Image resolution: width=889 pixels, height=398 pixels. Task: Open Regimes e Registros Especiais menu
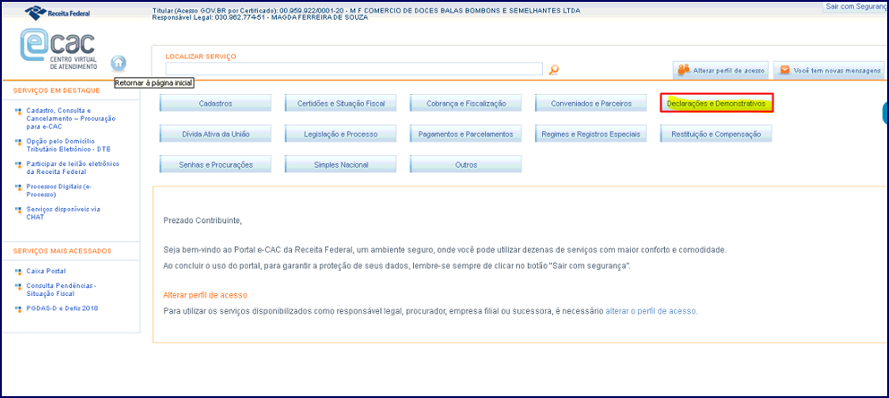click(x=591, y=134)
